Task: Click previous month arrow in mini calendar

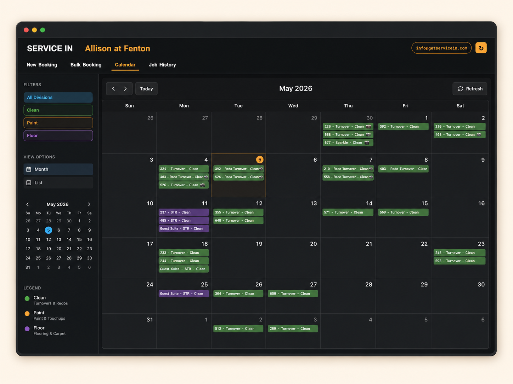Action: (x=28, y=204)
